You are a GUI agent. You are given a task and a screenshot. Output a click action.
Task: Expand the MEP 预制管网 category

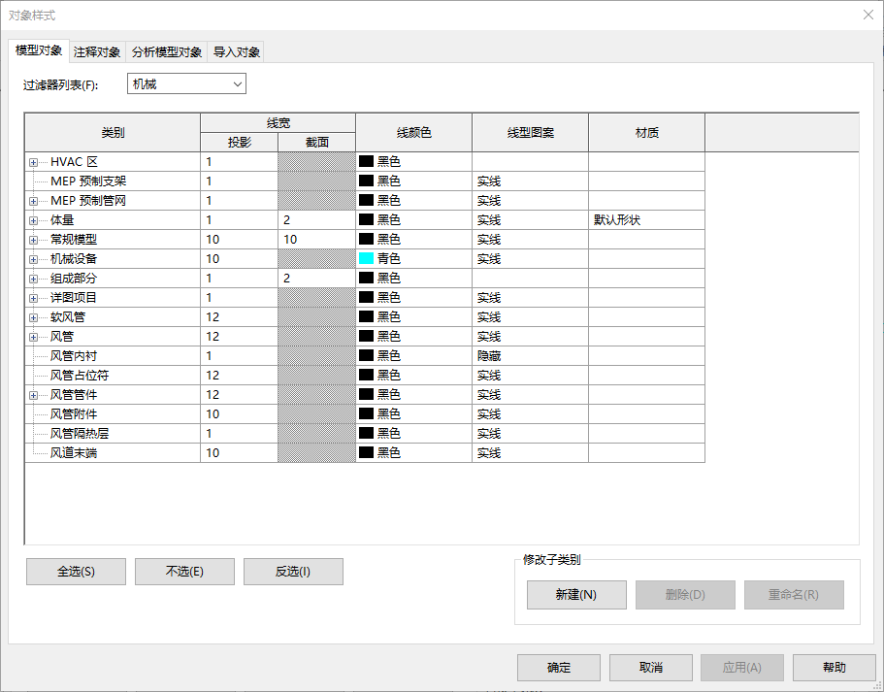pos(33,201)
